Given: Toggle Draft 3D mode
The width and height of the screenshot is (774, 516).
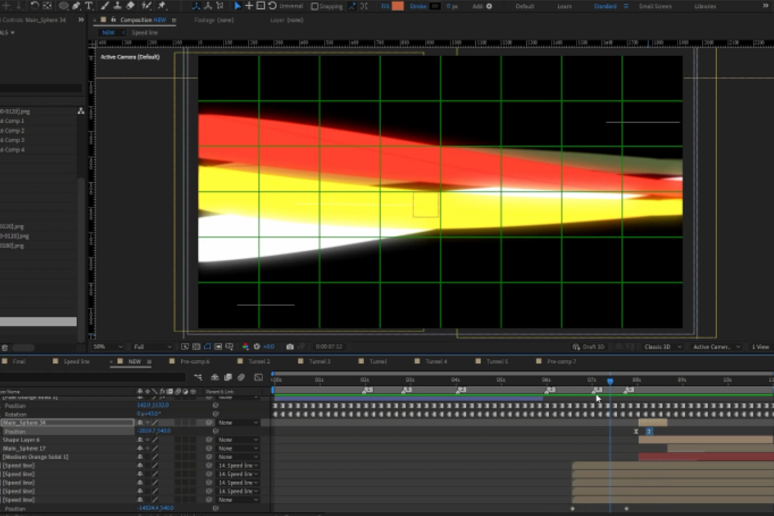Looking at the screenshot, I should click(x=588, y=347).
